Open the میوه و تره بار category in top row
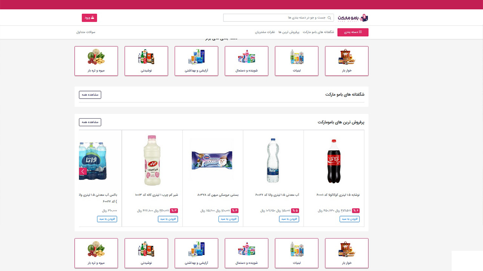Screen dimensions: 483x271 click(96, 61)
